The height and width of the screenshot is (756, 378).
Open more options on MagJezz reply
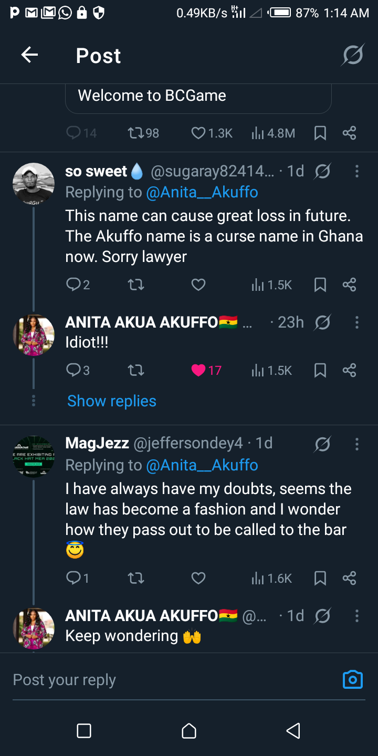tap(357, 444)
